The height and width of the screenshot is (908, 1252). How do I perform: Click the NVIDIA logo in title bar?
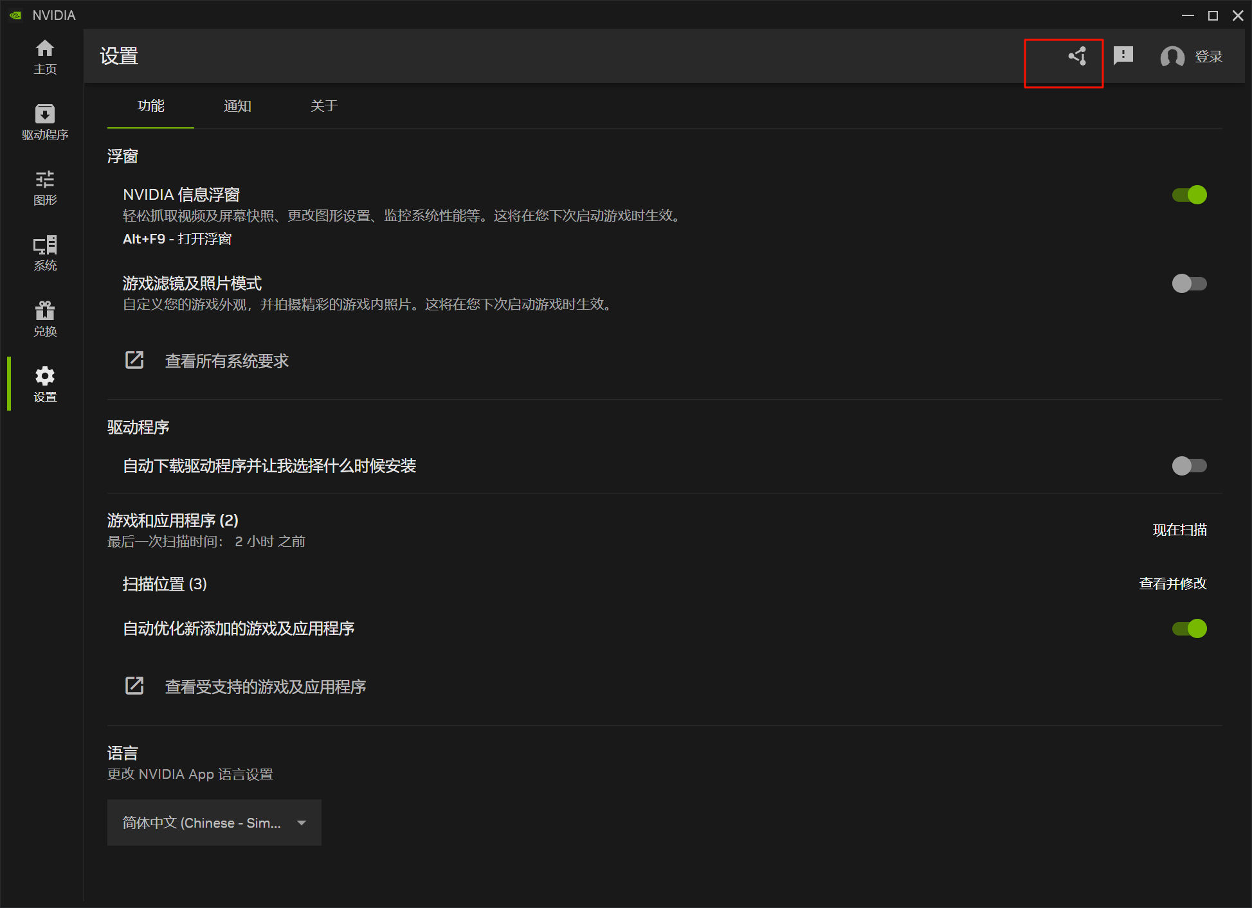coord(15,15)
